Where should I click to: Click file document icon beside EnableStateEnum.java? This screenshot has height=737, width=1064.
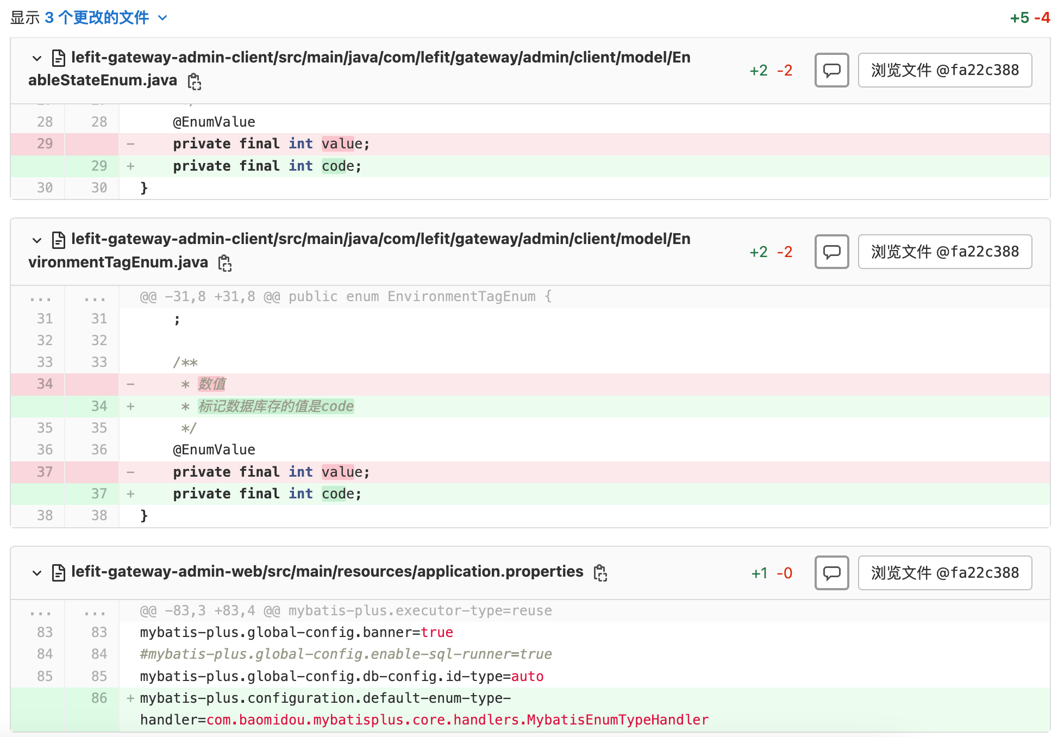pos(58,58)
